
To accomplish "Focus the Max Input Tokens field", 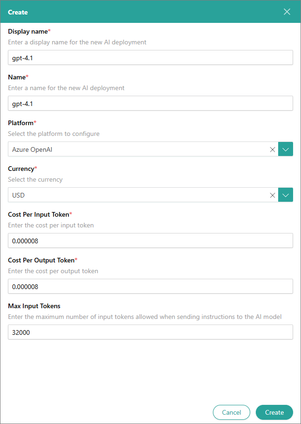I will tap(150, 332).
